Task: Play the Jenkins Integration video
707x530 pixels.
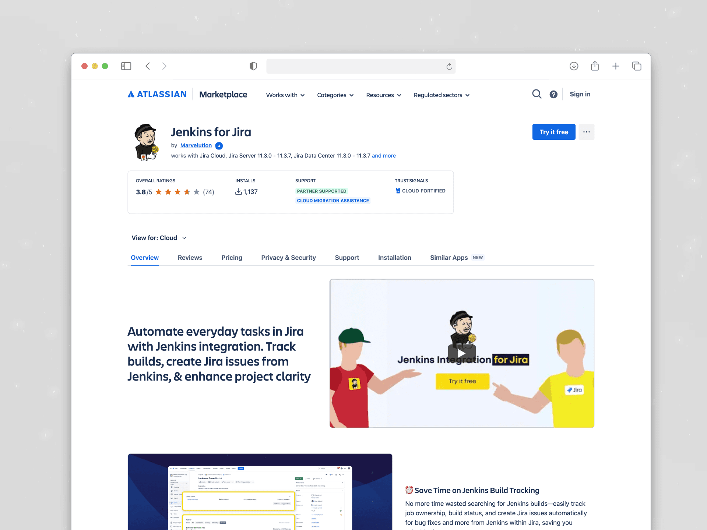Action: point(462,354)
